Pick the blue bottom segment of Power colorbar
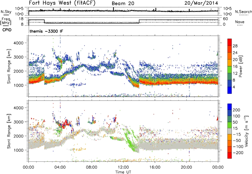 pyautogui.click(x=230, y=90)
